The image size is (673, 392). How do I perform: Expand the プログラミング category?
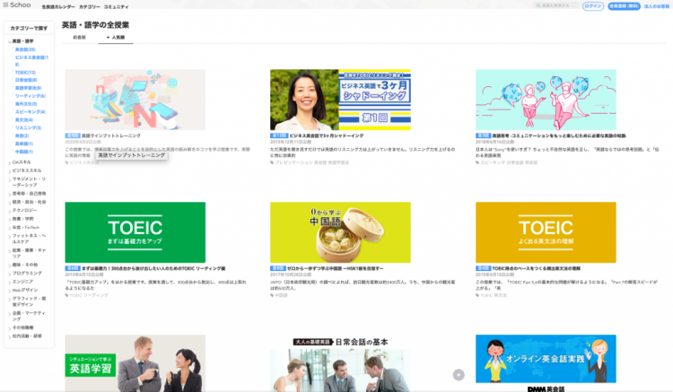coord(27,273)
